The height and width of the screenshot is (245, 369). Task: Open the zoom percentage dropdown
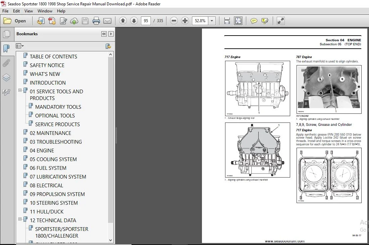pos(212,21)
